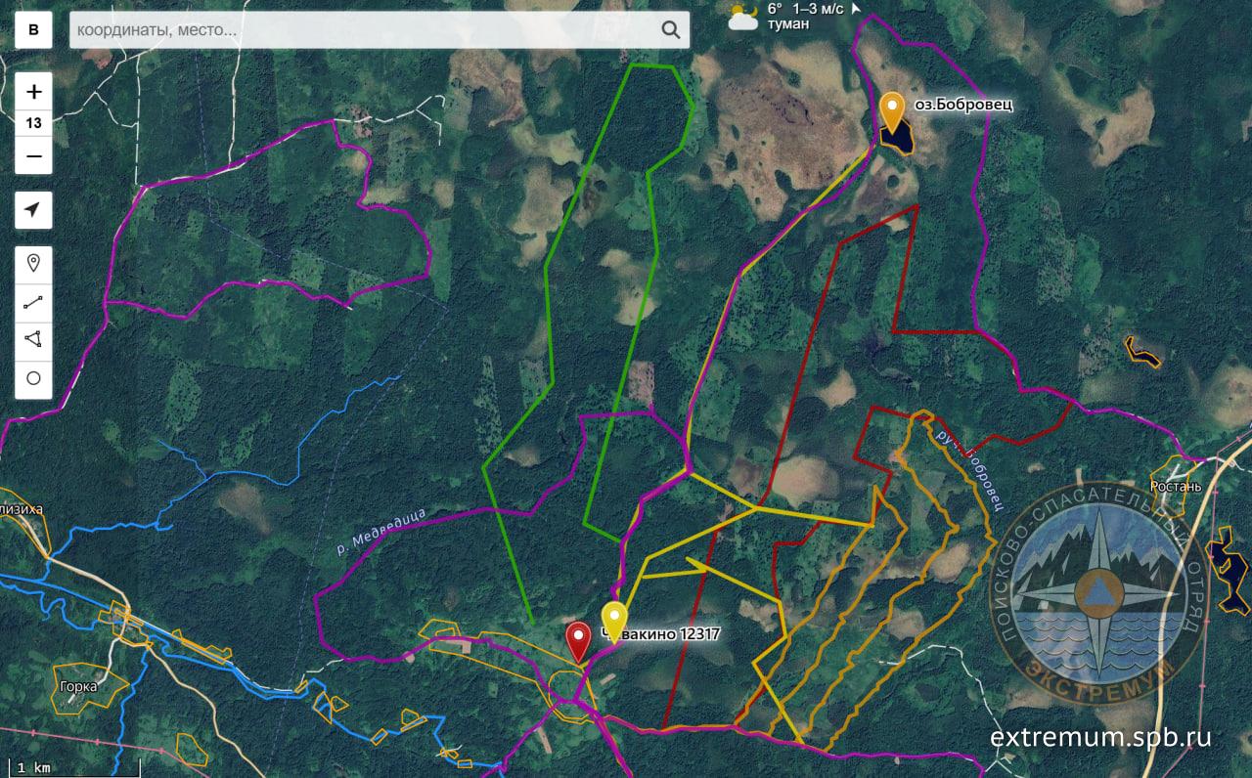Click the zoom level 13 indicator
The width and height of the screenshot is (1252, 778).
(x=33, y=124)
